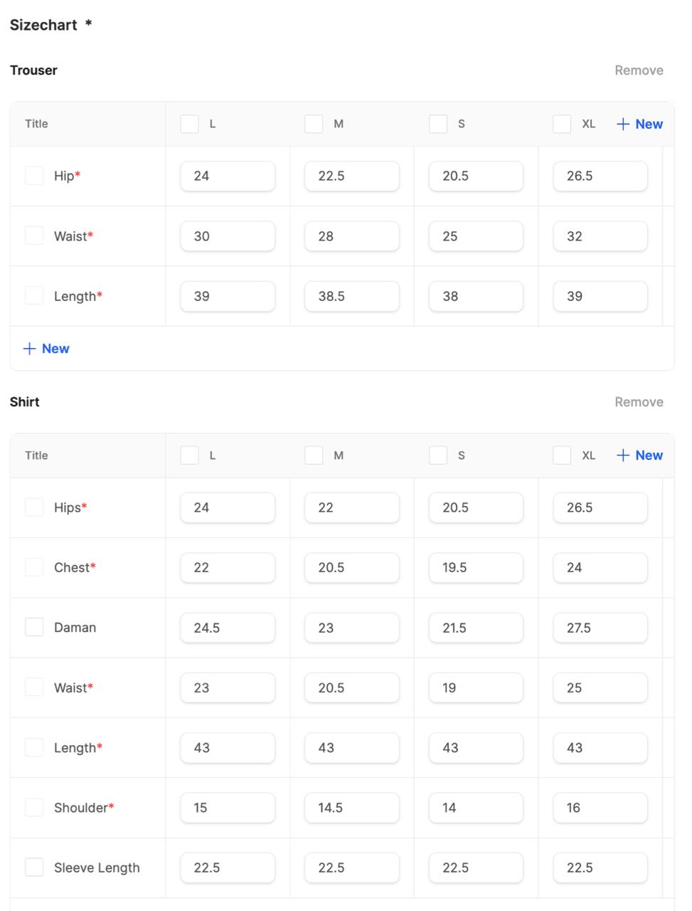
Task: Tick the Shirt Daman row checkbox
Action: tap(34, 627)
